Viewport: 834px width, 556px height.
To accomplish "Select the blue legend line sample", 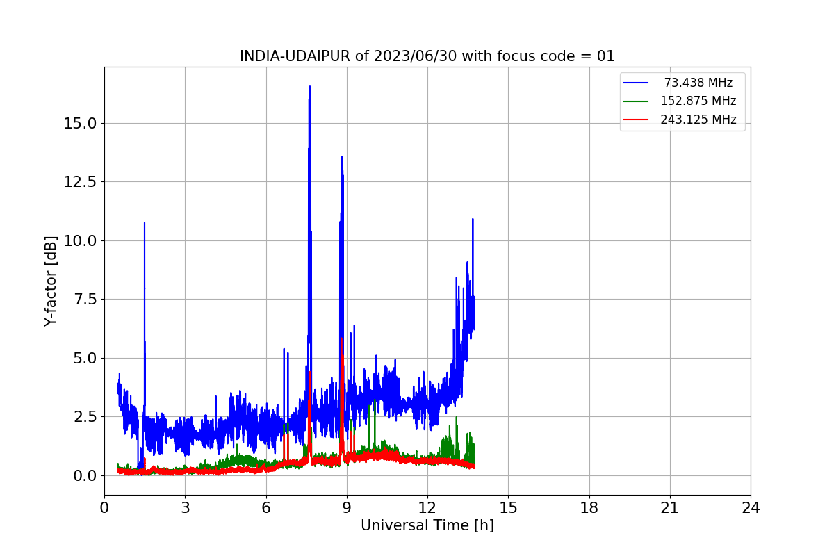I will coord(636,83).
